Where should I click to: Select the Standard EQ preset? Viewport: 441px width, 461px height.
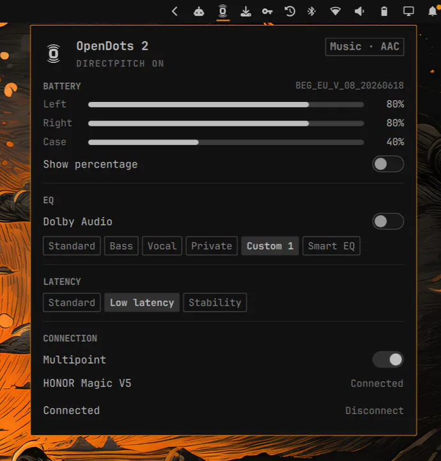point(72,246)
